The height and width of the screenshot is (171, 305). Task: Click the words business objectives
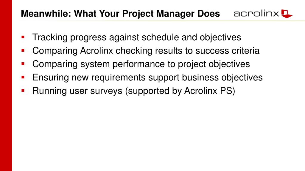(x=222, y=77)
